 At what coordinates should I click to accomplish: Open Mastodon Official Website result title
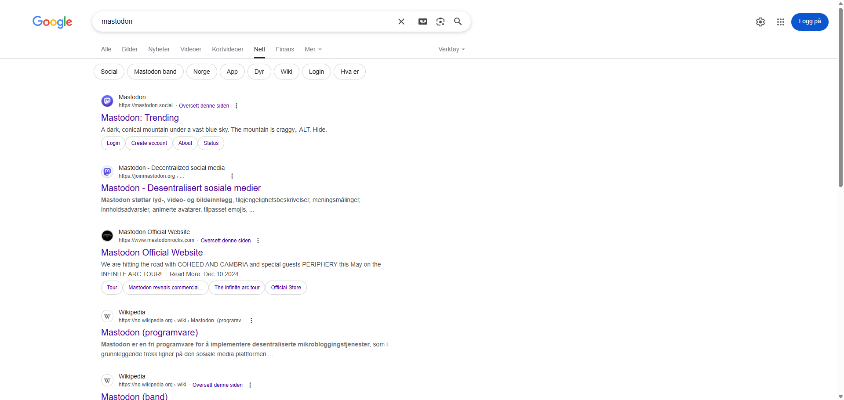(x=152, y=252)
